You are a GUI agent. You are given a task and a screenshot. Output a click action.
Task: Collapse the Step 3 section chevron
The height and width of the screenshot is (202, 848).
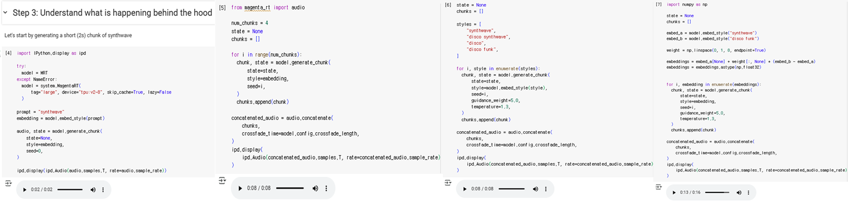click(6, 12)
